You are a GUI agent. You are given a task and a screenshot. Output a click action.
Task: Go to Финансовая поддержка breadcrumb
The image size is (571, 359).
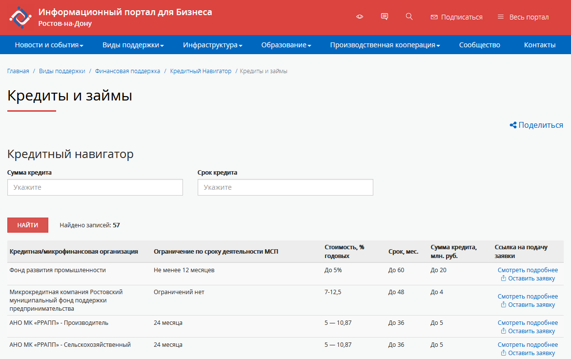pos(127,71)
